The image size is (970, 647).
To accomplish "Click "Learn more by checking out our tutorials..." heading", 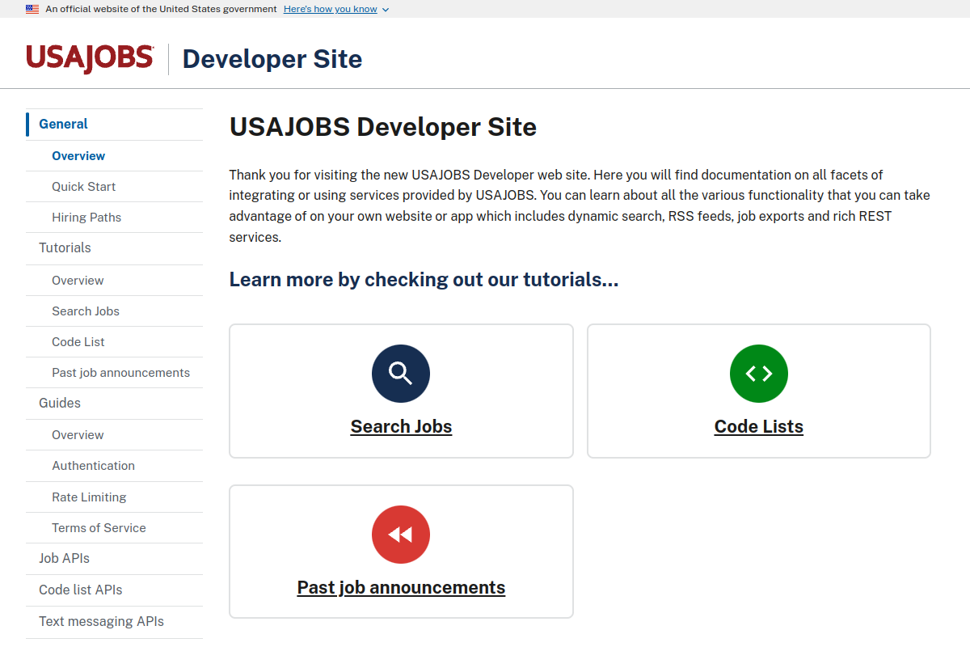I will click(x=424, y=280).
